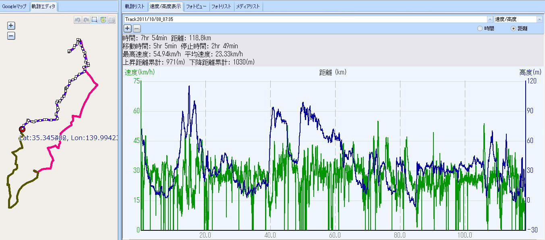
Task: Open the フォトビュー tab
Action: pyautogui.click(x=196, y=6)
